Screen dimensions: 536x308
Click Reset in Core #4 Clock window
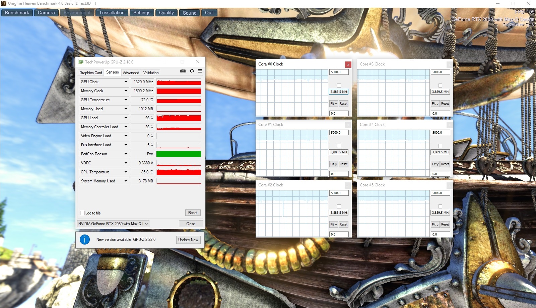coord(445,164)
